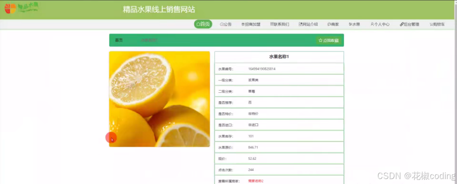Click the current price 52.62
Viewport: 457px width, 184px height.
point(252,159)
